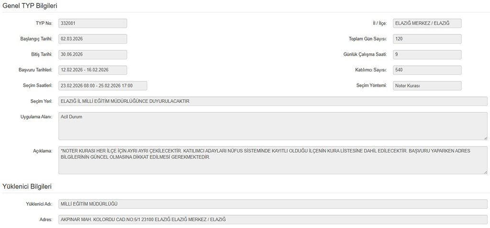Click the Seçim Yöntemi field with Noter Kurası
Viewport: 490px width, 228px height.
[x=427, y=86]
